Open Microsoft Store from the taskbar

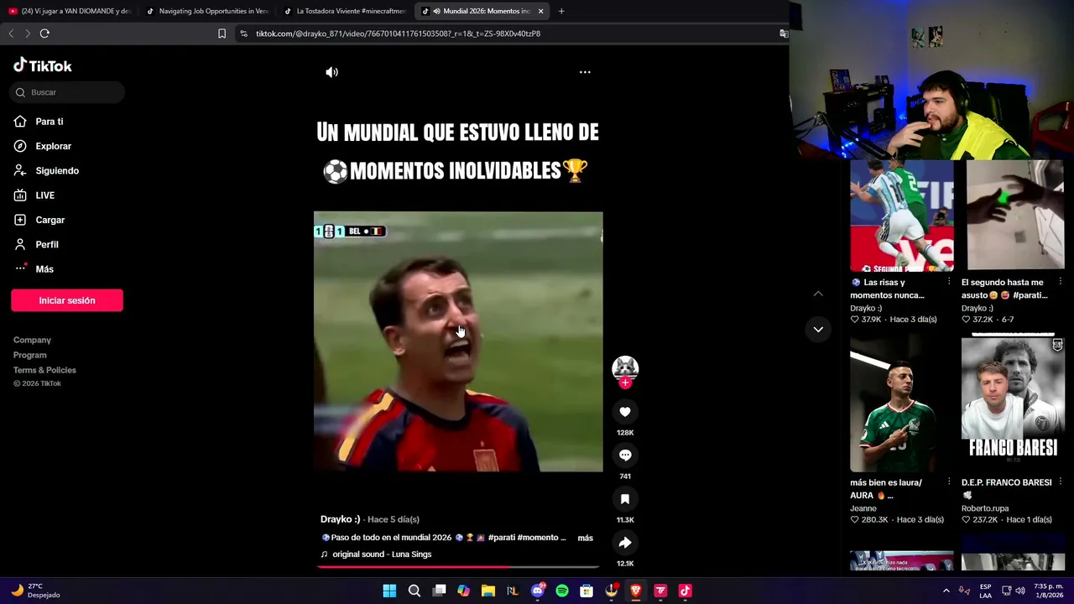587,591
